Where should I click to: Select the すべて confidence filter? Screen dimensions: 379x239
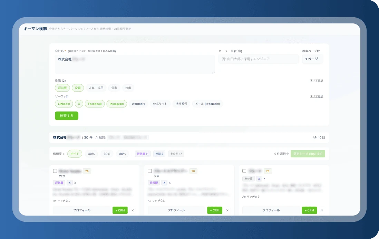coord(75,154)
